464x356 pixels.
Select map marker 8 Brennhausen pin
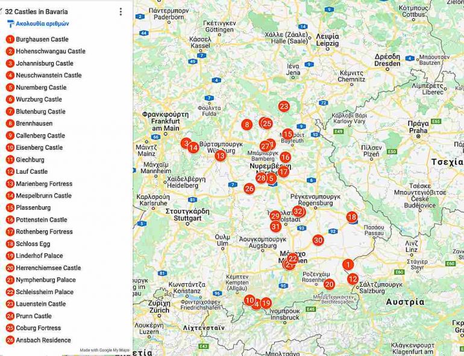pos(246,124)
